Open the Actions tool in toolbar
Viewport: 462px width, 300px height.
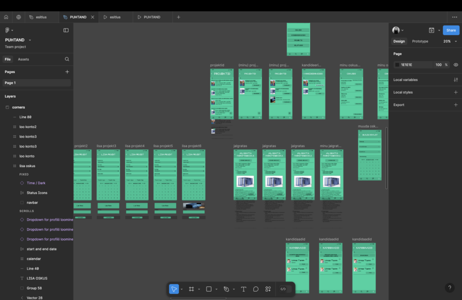click(x=268, y=289)
